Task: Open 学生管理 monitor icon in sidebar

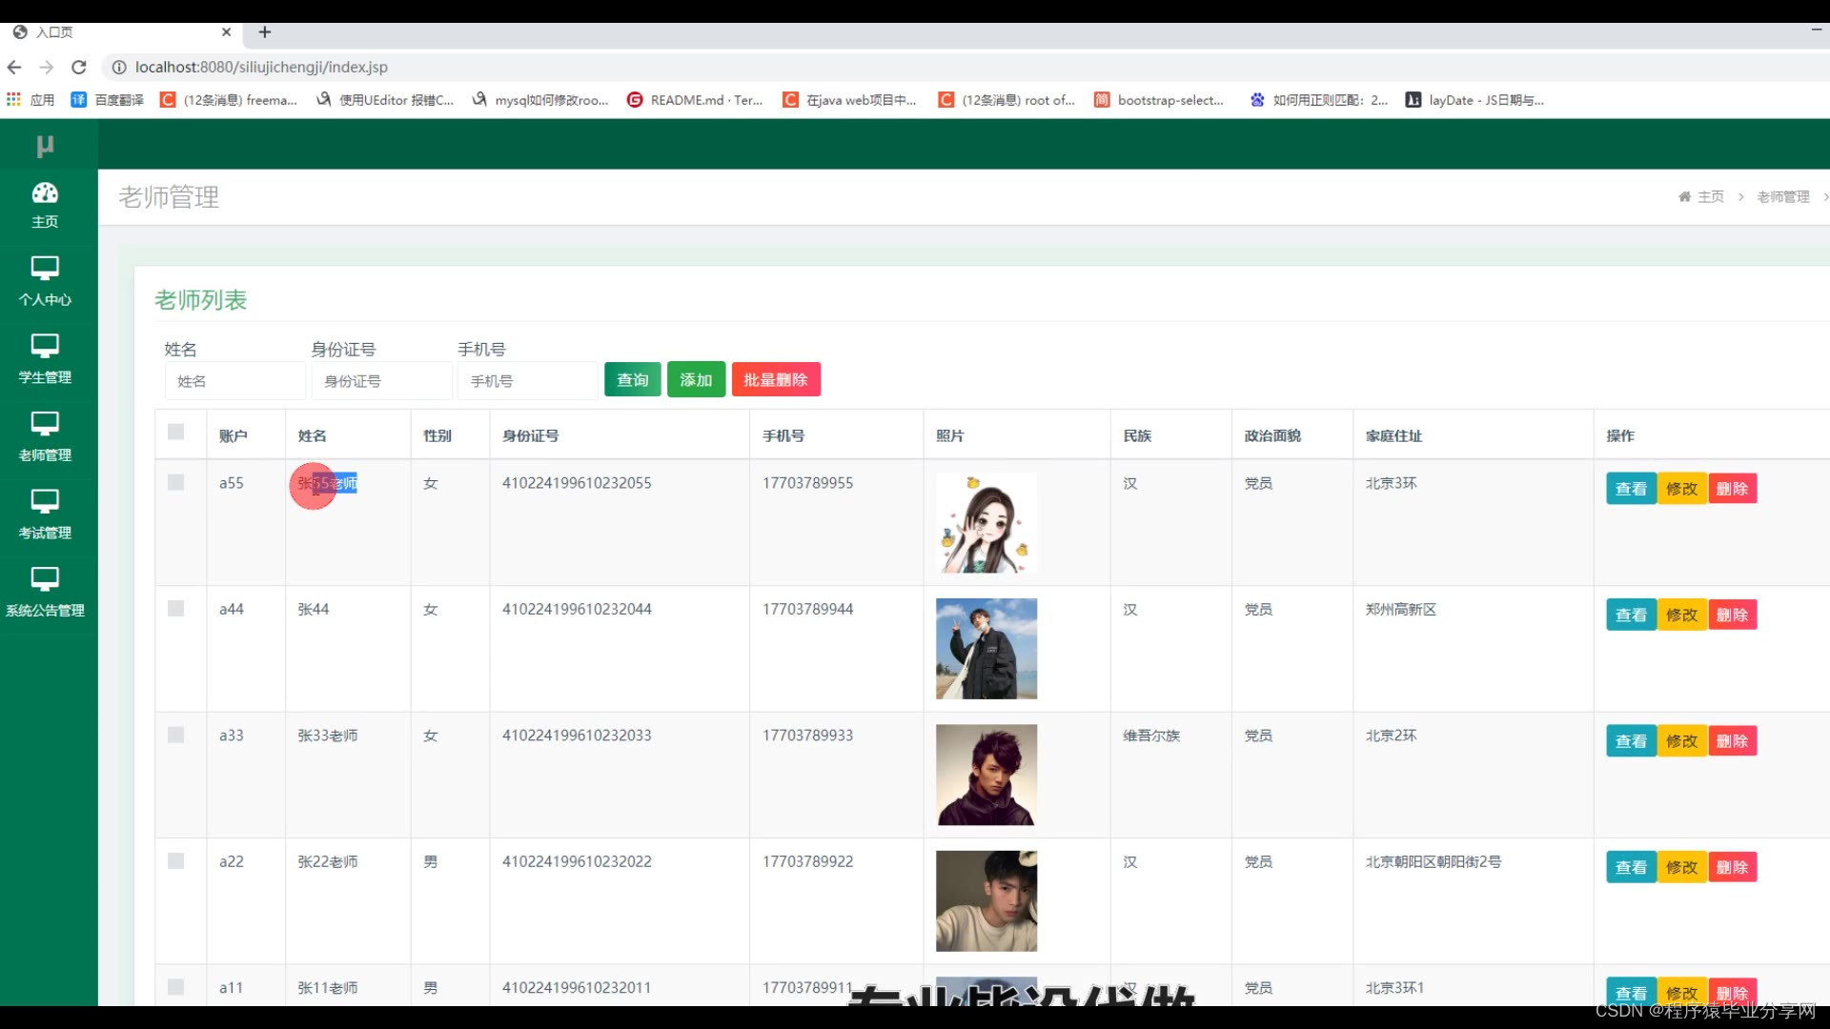Action: (45, 346)
